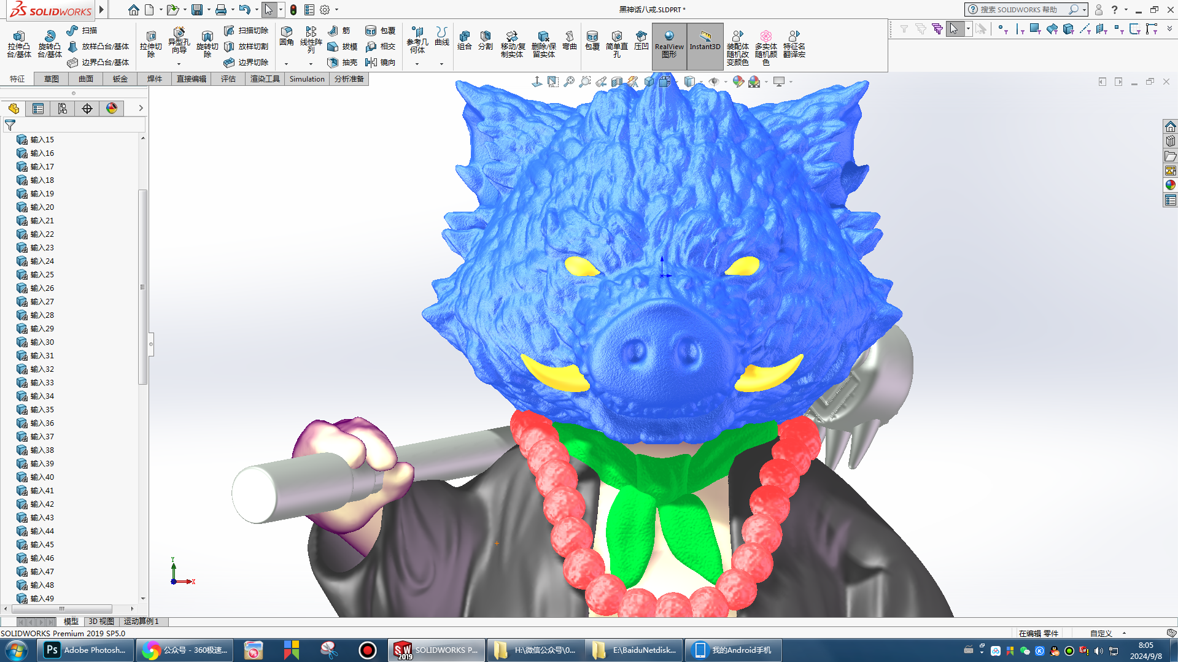Open the Edit Appearance color ball in view toolbar
The width and height of the screenshot is (1178, 662).
[x=738, y=82]
